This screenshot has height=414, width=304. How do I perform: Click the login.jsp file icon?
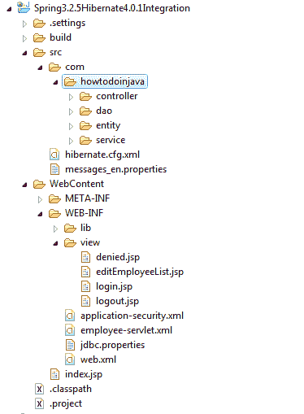[x=85, y=286]
